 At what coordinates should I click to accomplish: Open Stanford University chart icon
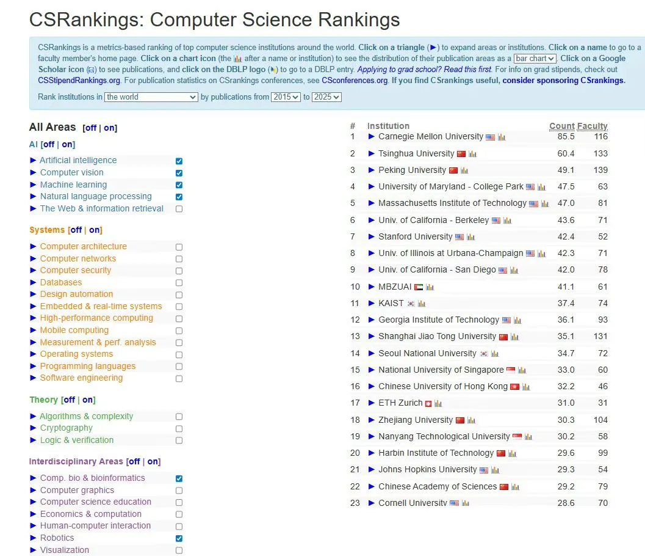pos(470,237)
